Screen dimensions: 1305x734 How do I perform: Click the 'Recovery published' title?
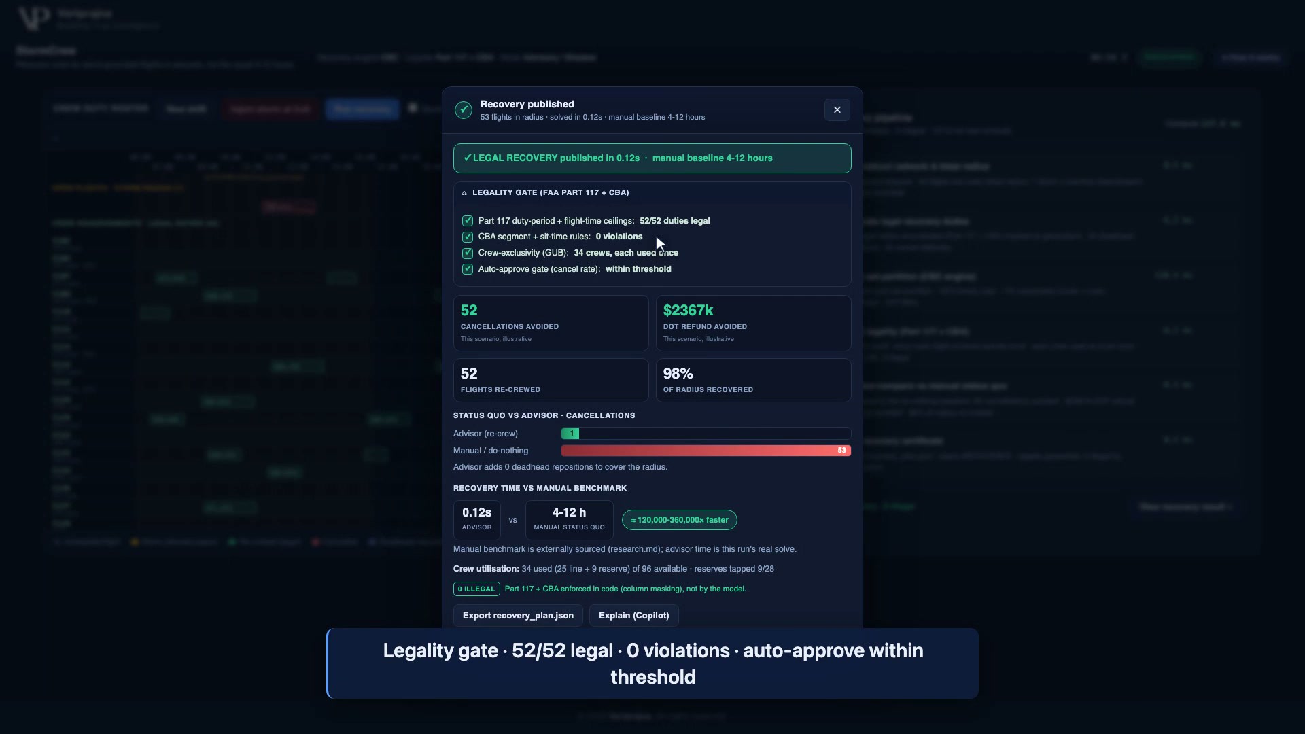click(527, 104)
